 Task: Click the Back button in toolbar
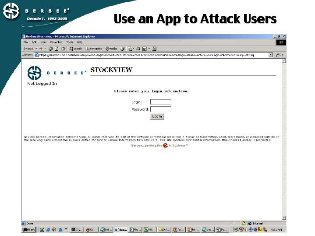point(29,49)
